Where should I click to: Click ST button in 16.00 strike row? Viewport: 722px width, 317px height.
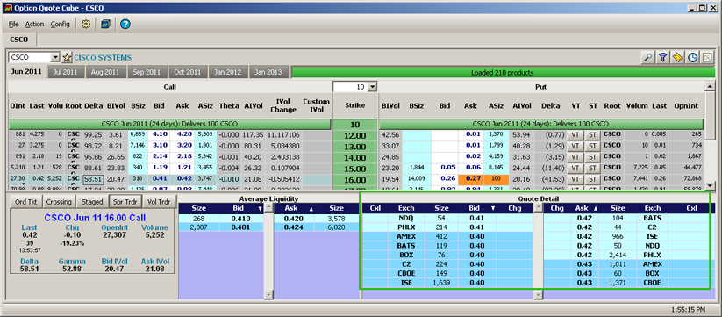[x=593, y=180]
